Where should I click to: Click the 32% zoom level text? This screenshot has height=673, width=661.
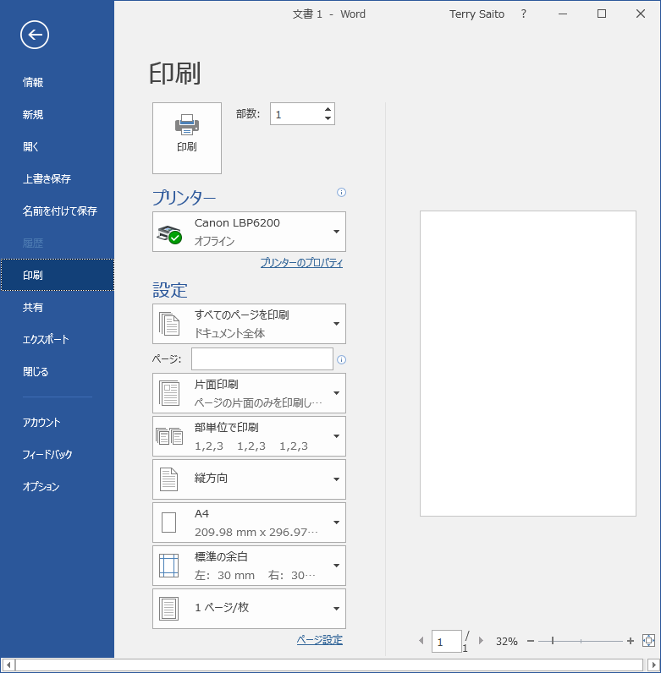pyautogui.click(x=507, y=641)
